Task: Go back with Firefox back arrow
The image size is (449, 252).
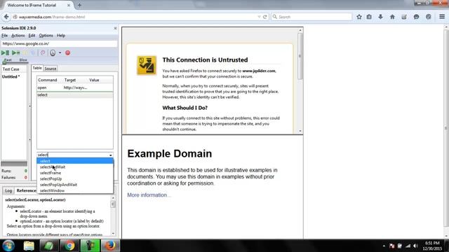Action: point(6,17)
